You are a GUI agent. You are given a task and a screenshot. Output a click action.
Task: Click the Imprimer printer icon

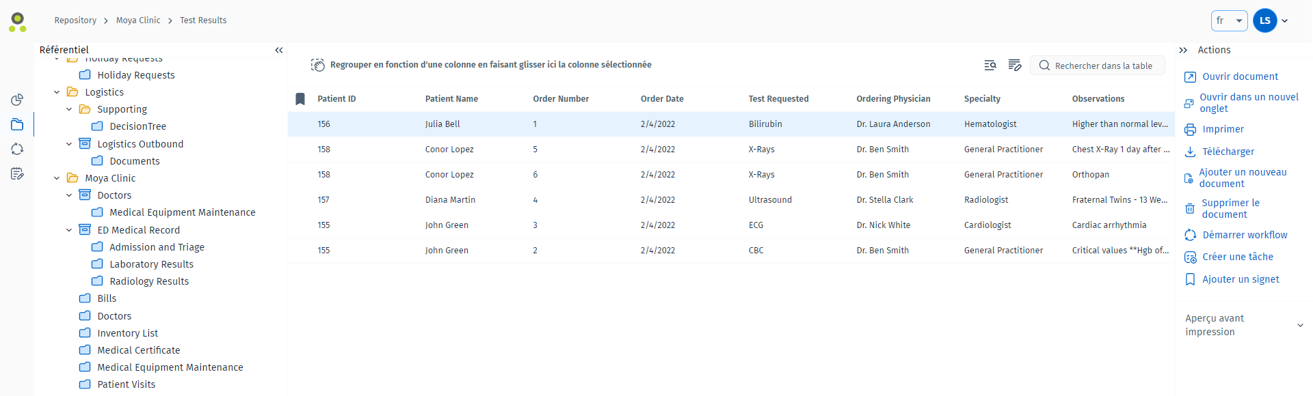tap(1191, 129)
